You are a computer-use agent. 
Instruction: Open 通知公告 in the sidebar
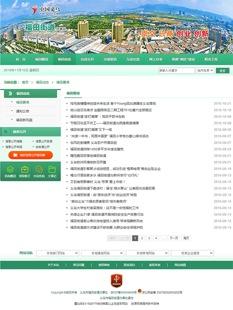coord(23,111)
